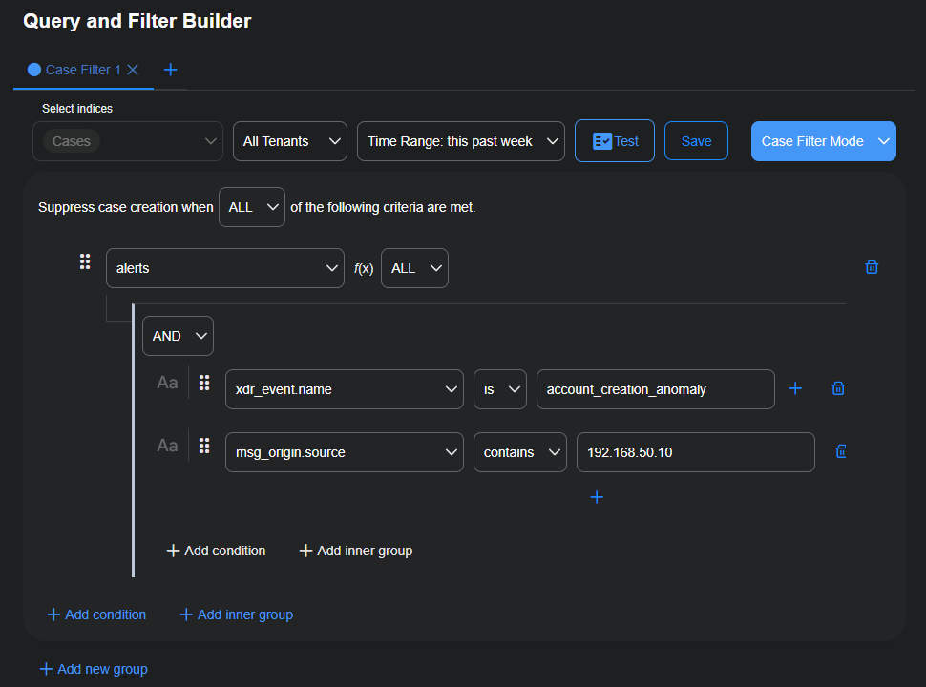Viewport: 926px width, 687px height.
Task: Click the drag handle beside the alerts dropdown
Action: pyautogui.click(x=84, y=260)
